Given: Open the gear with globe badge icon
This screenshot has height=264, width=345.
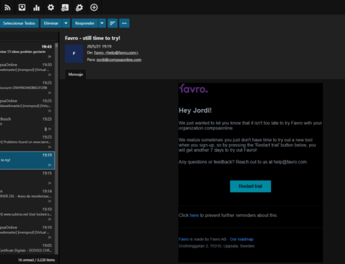Looking at the screenshot, I should pos(79,8).
